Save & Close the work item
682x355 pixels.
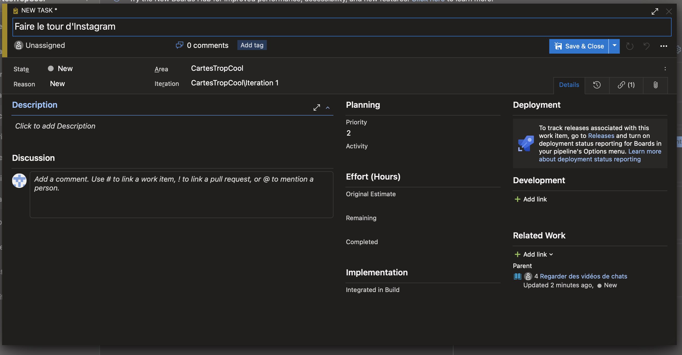pos(579,46)
